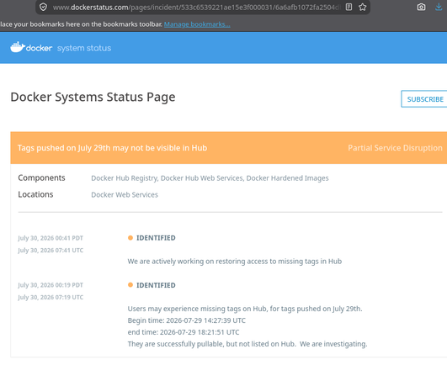Click the Docker Systems Status Page heading
The width and height of the screenshot is (447, 365).
pyautogui.click(x=93, y=97)
